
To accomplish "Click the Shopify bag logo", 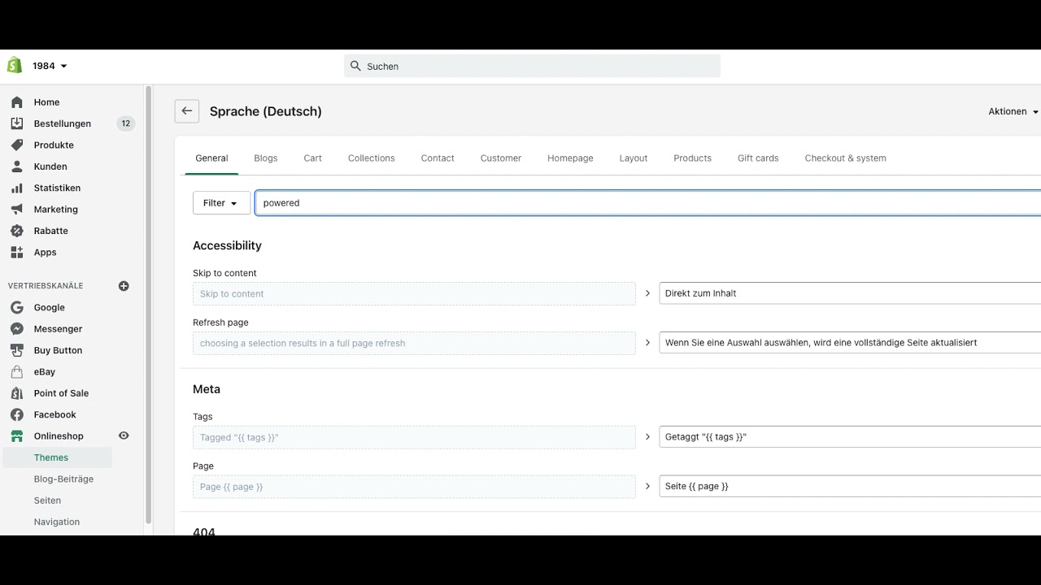I will 14,66.
